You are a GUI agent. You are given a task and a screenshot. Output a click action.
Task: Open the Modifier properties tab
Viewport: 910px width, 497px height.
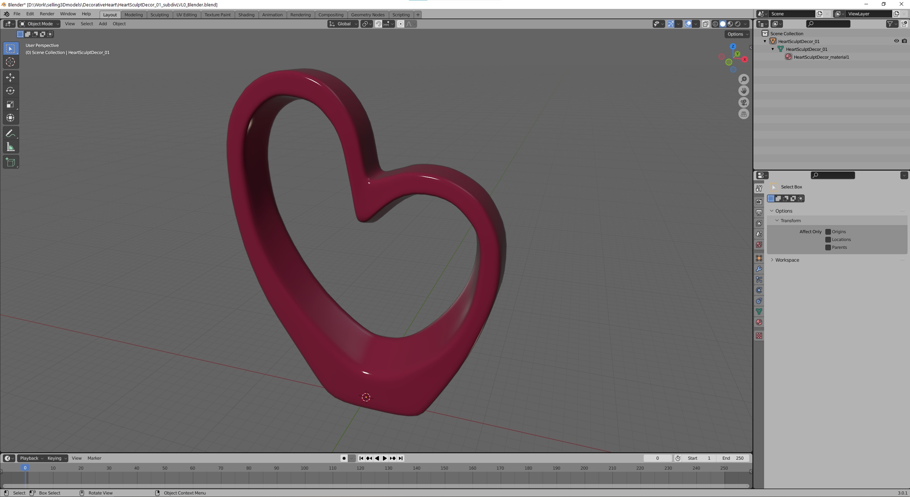tap(759, 269)
